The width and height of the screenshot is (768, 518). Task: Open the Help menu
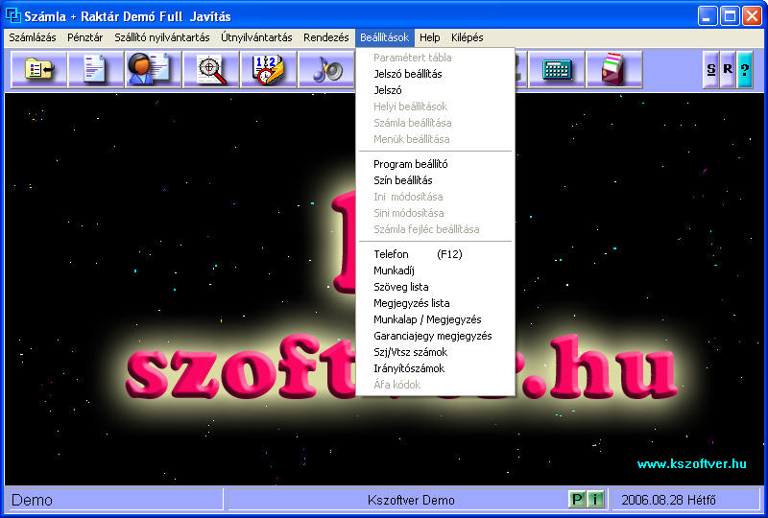click(429, 37)
